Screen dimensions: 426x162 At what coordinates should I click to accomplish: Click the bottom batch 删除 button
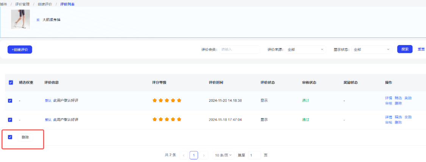point(25,137)
